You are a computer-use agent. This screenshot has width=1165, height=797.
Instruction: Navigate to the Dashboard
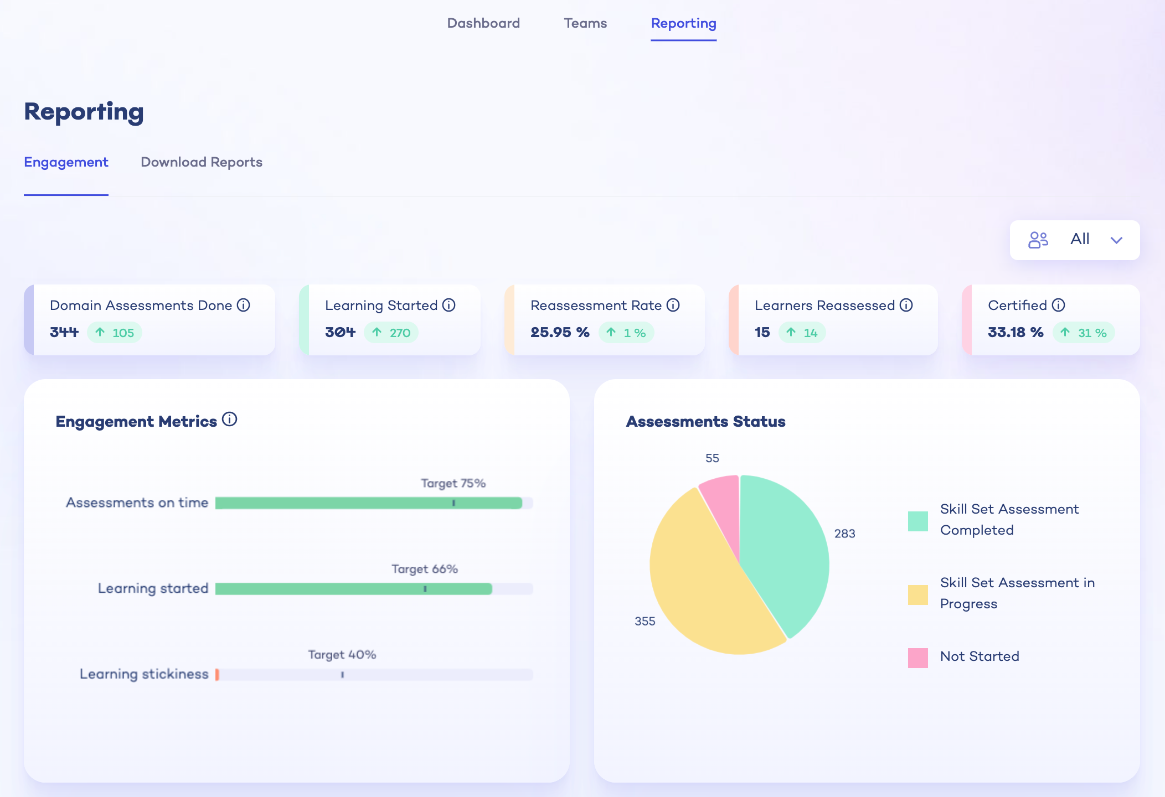[x=483, y=23]
